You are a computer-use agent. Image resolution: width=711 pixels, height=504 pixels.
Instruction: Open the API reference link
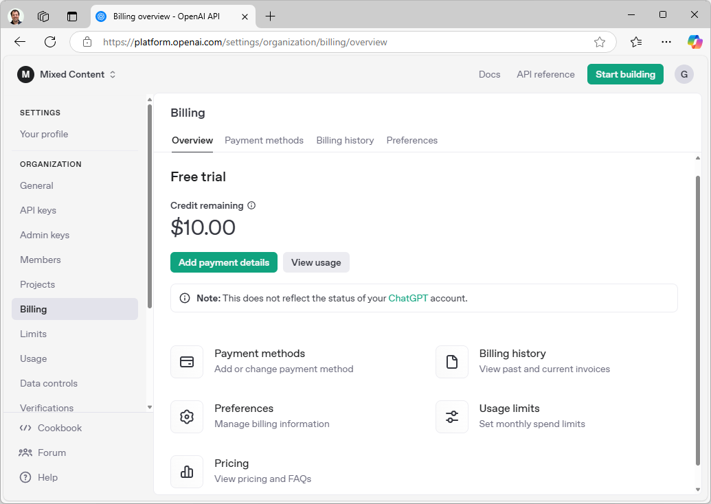[545, 74]
